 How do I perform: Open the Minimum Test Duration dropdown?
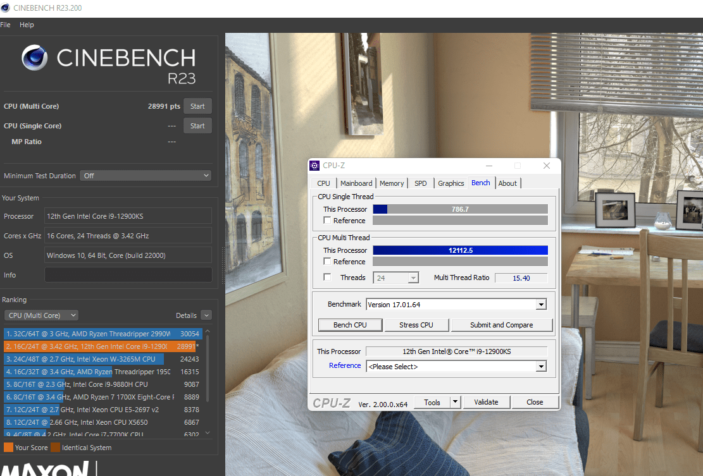click(146, 176)
